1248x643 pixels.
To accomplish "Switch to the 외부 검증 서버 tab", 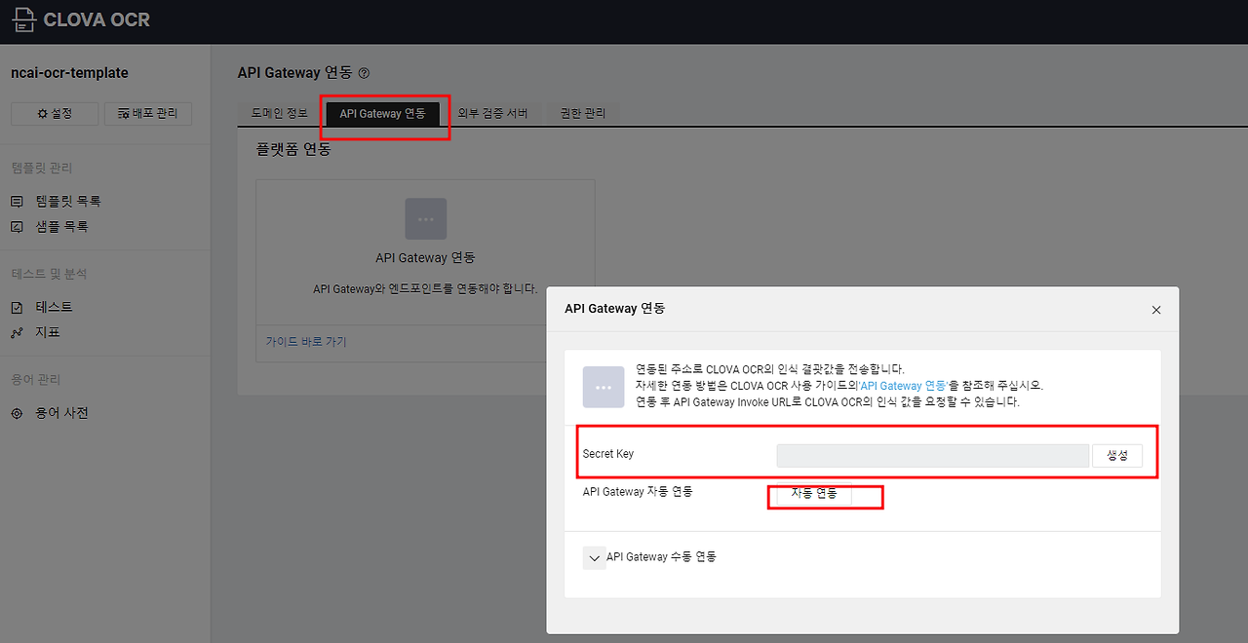I will click(x=492, y=113).
